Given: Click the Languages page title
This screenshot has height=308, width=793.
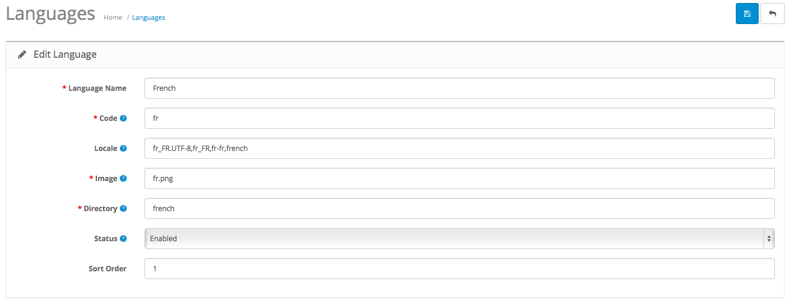Looking at the screenshot, I should pos(51,13).
